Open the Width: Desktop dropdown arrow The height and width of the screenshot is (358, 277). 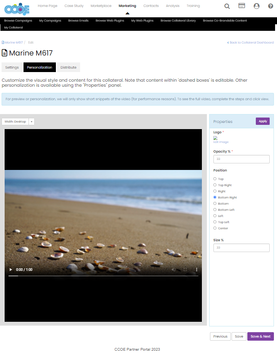coord(32,121)
